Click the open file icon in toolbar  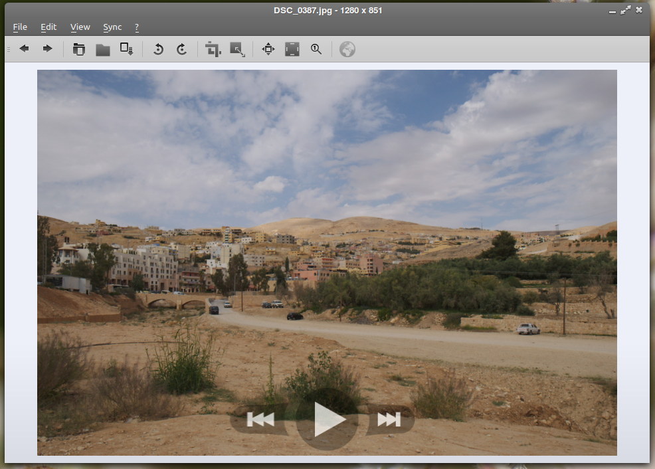(78, 49)
